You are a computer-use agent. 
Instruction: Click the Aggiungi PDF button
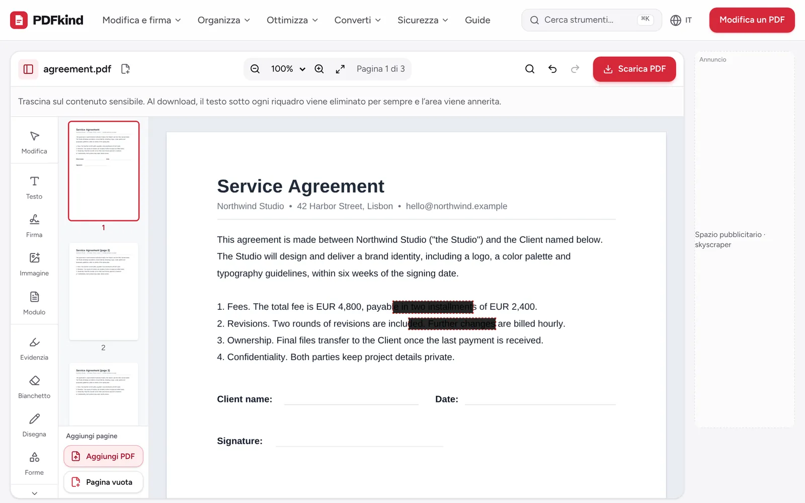[x=103, y=456]
